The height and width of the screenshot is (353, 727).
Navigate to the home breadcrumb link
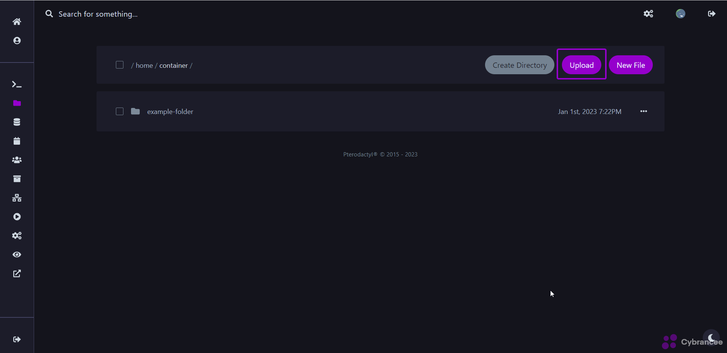[x=144, y=66]
